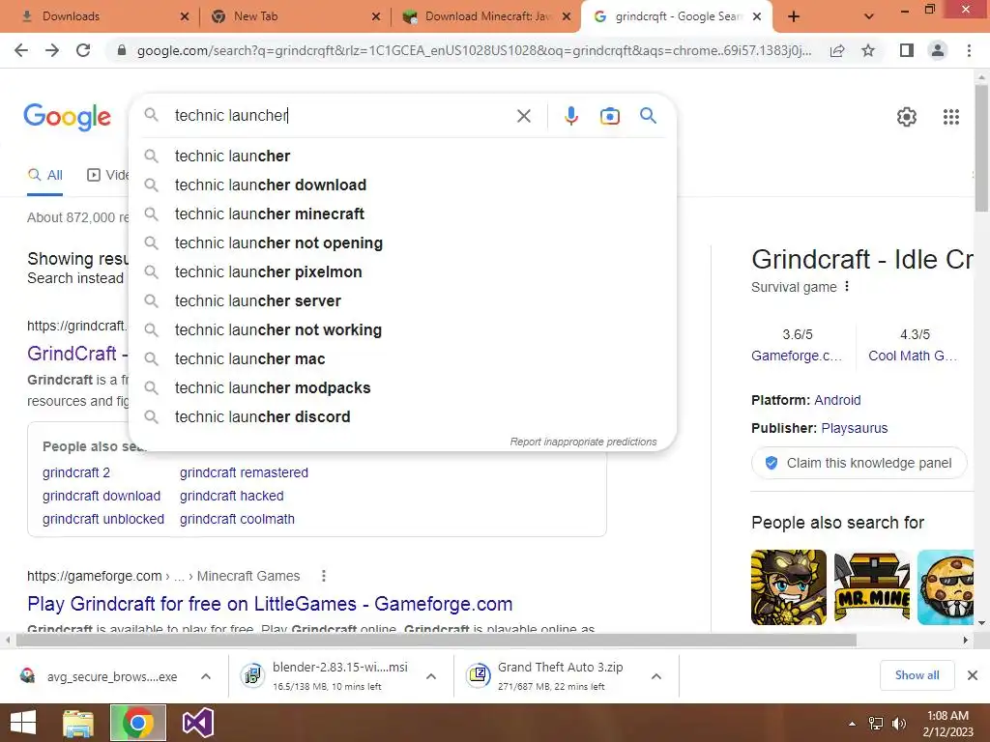The width and height of the screenshot is (990, 742).
Task: Open Visual Studio from the taskbar
Action: click(x=197, y=723)
